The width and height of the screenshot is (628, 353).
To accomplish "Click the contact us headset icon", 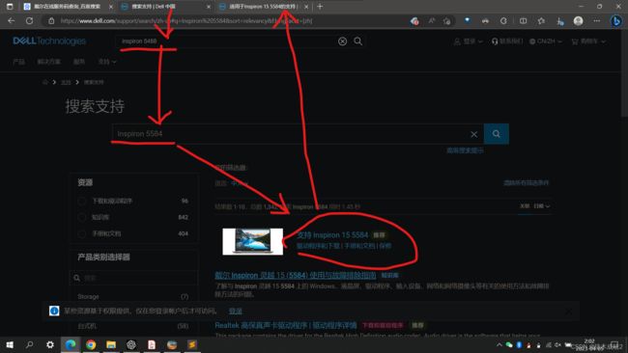I will tap(495, 41).
